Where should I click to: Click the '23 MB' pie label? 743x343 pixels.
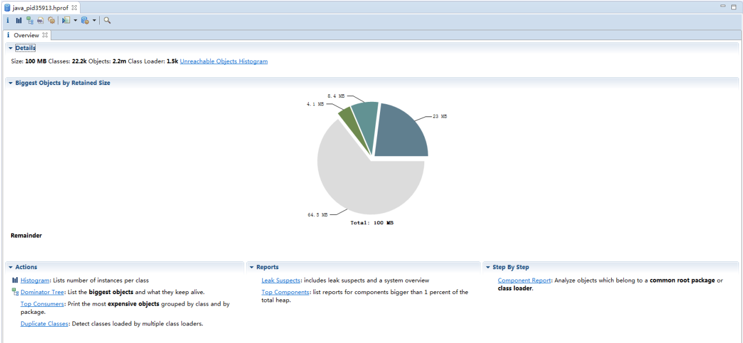[440, 116]
